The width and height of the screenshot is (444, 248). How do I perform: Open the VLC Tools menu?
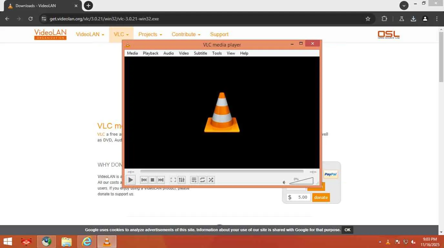[x=217, y=53]
